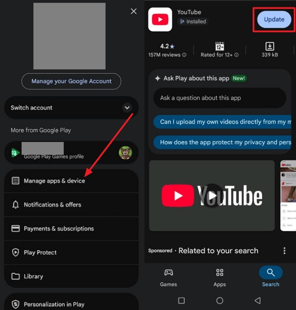
Task: Play the YouTube promo video thumbnail
Action: click(211, 196)
